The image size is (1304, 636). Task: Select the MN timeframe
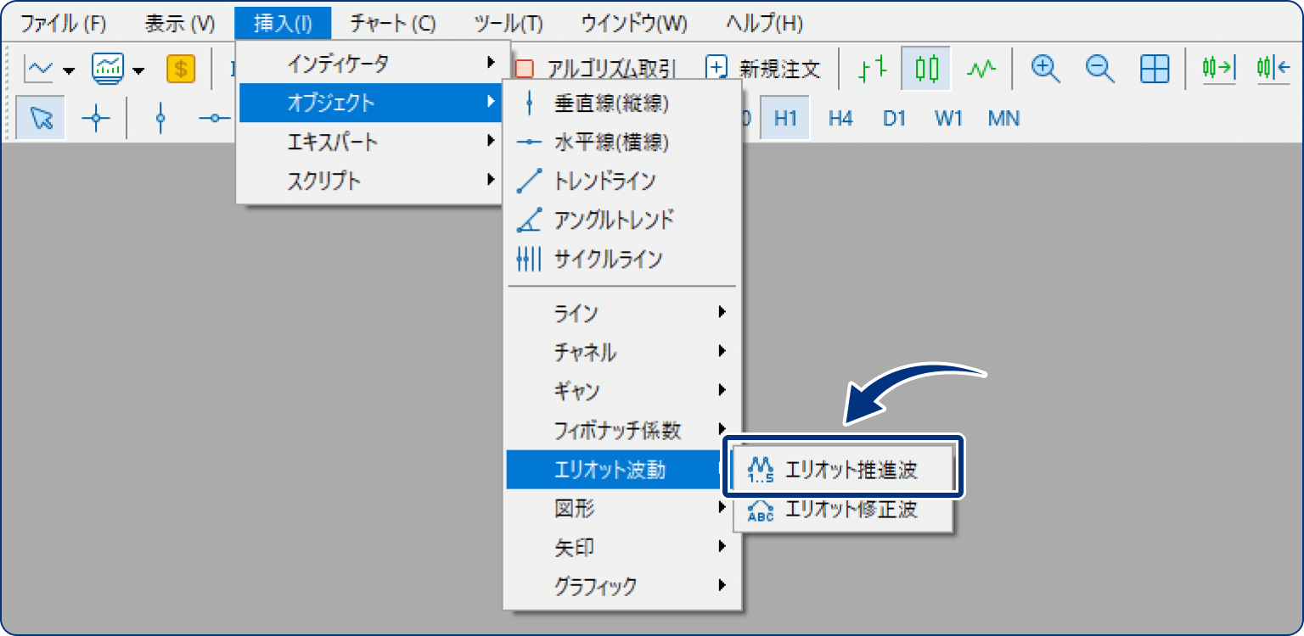click(1004, 118)
